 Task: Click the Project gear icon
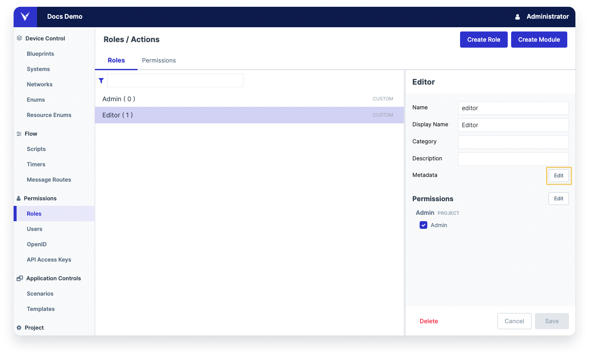(19, 328)
